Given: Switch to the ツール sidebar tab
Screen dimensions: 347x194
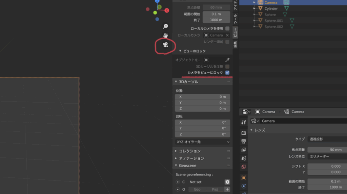Looking at the screenshot, I should 236,18.
